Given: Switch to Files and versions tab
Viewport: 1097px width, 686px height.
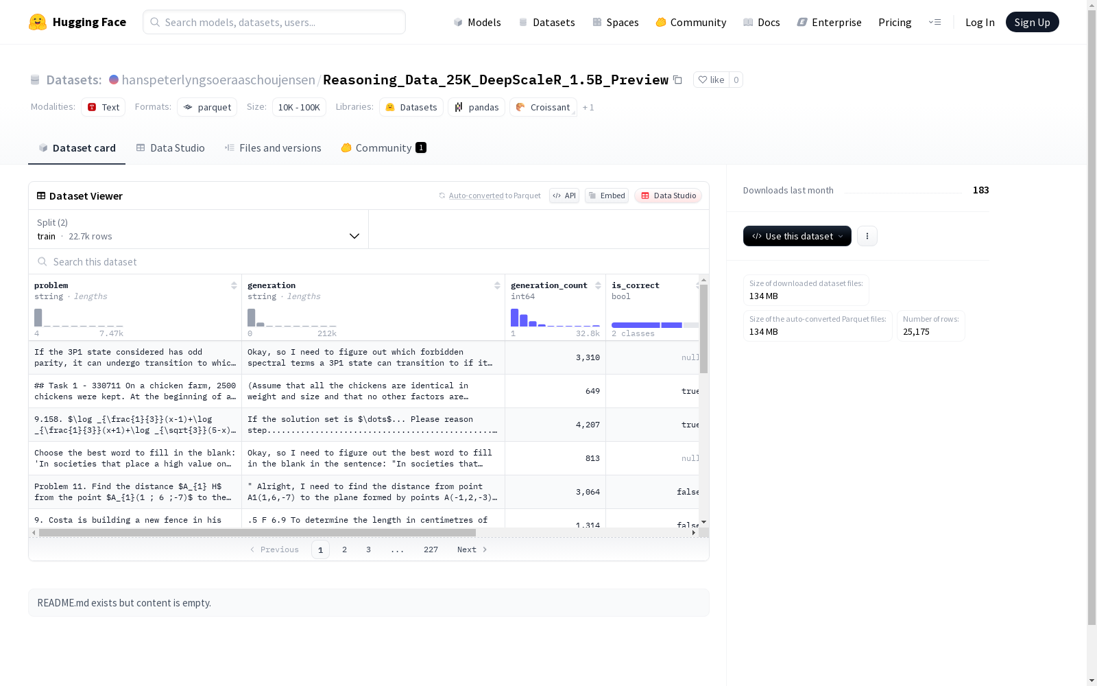Looking at the screenshot, I should (273, 147).
